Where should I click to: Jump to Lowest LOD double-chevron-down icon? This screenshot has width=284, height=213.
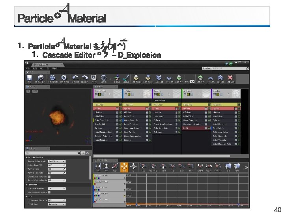pos(159,78)
